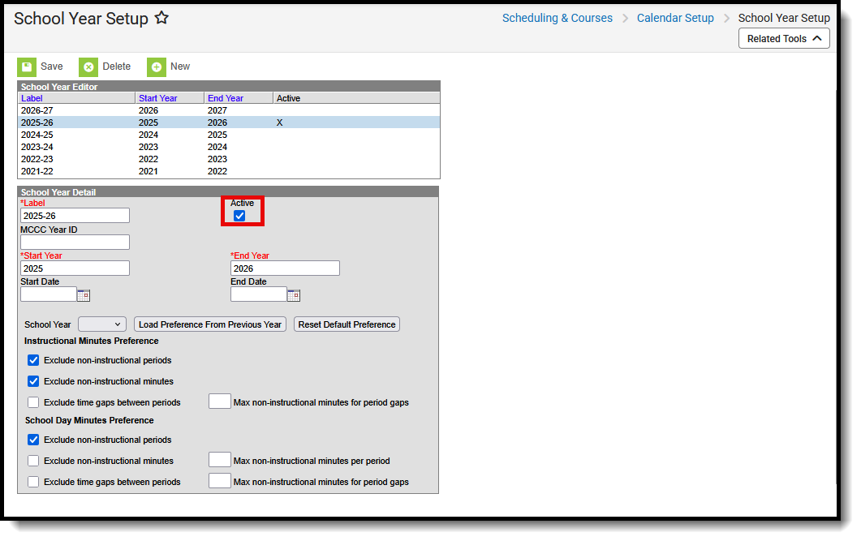The width and height of the screenshot is (861, 541).
Task: Favorite the School Year Setup page via star
Action: point(161,17)
